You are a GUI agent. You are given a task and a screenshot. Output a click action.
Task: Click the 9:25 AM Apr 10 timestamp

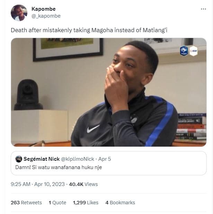click(x=38, y=184)
